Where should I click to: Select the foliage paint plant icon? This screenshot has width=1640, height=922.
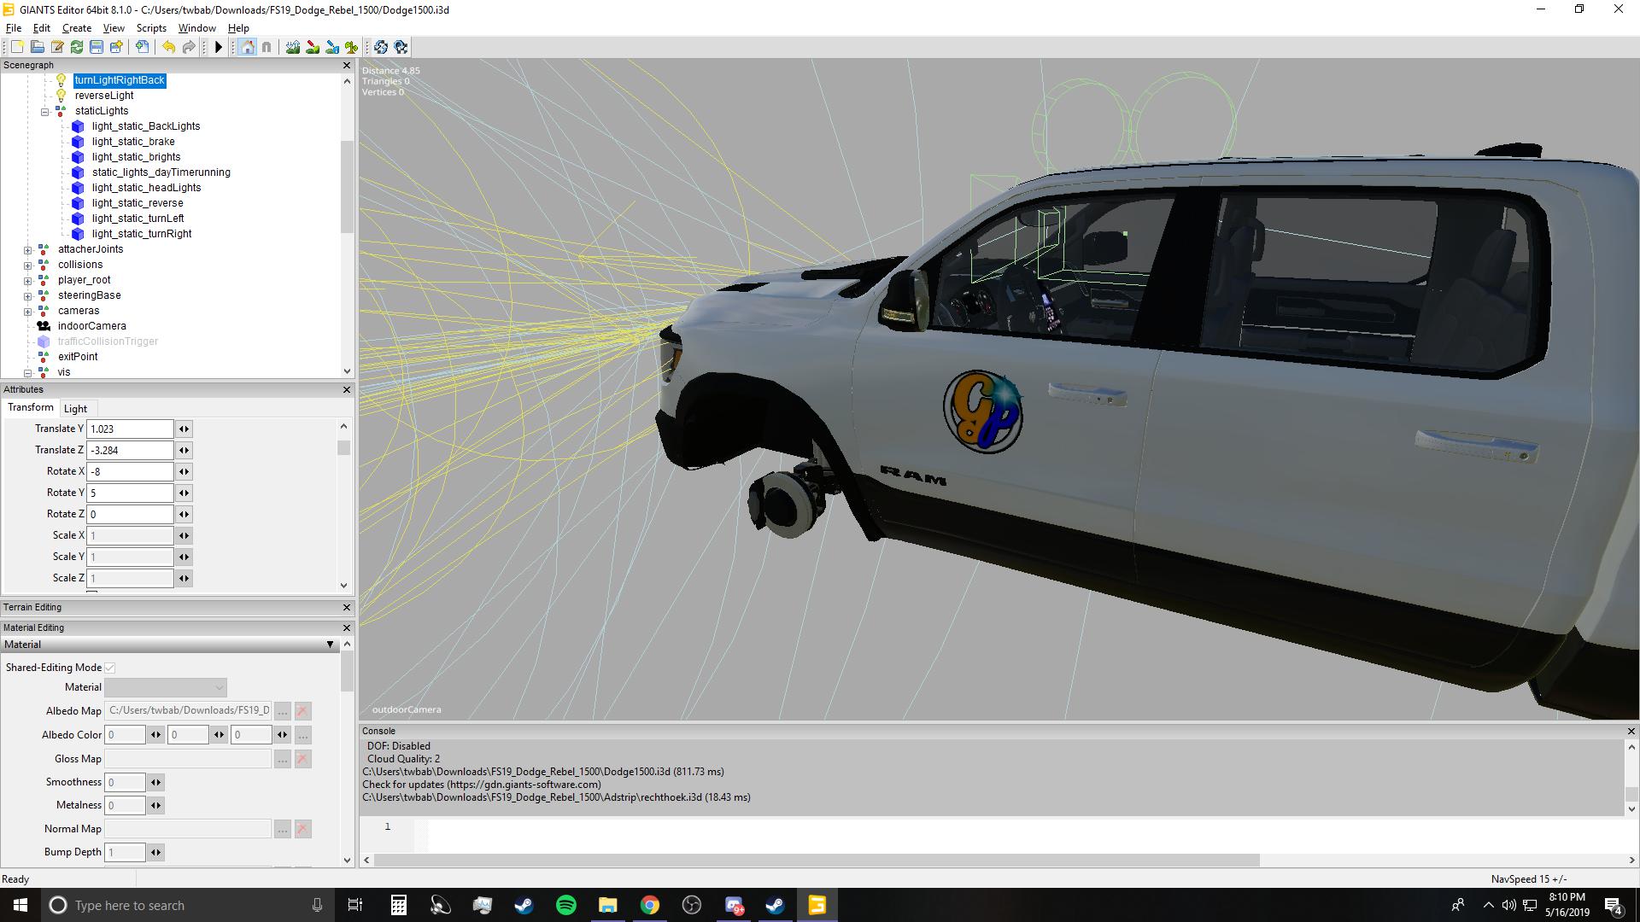coord(351,47)
